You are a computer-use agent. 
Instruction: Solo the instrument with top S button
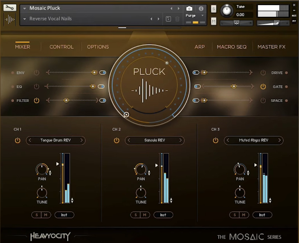tap(214, 9)
